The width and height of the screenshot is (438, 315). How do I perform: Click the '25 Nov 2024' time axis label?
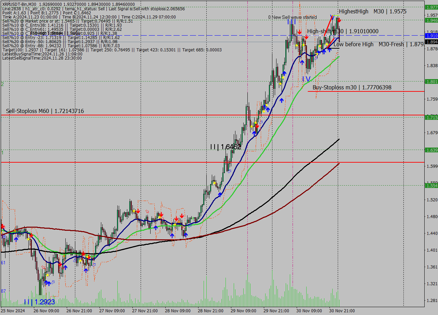click(x=13, y=311)
